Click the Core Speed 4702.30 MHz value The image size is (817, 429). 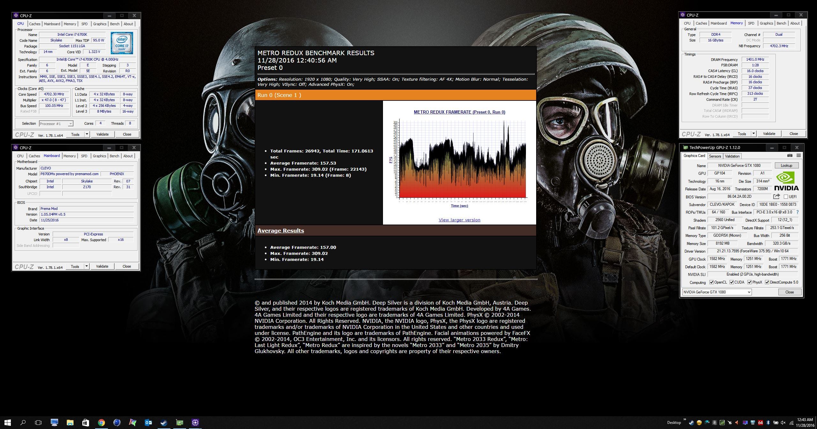coord(54,94)
